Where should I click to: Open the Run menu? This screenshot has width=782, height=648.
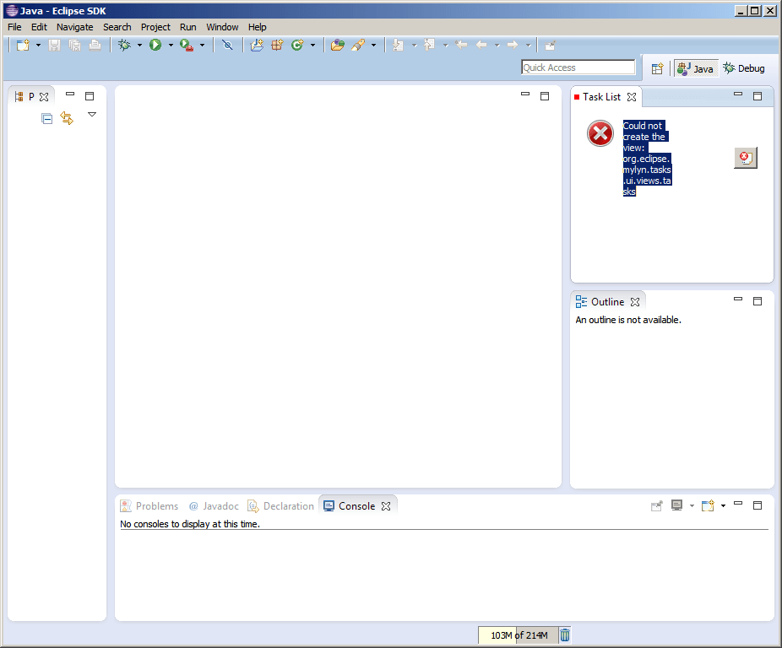coord(188,27)
